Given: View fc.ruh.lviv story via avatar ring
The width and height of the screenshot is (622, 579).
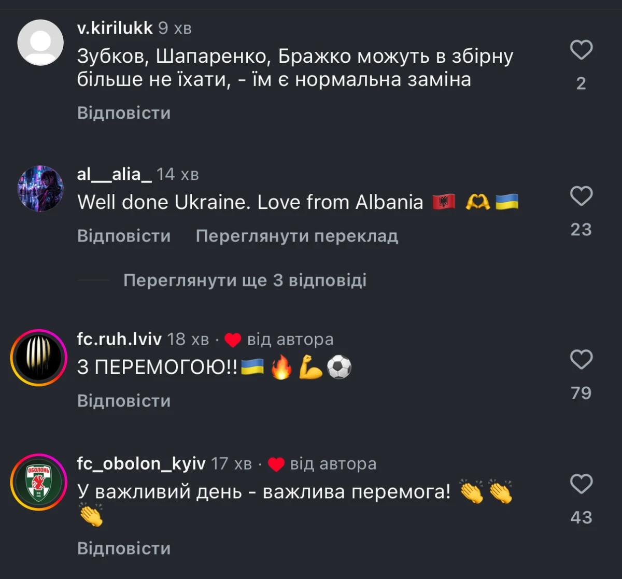Looking at the screenshot, I should pos(39,358).
